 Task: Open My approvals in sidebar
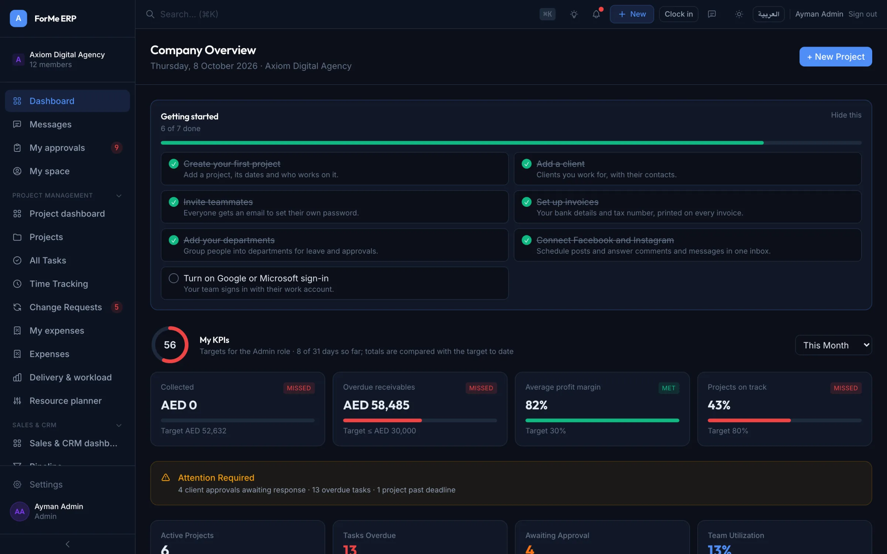[68, 148]
